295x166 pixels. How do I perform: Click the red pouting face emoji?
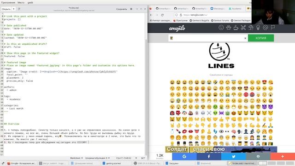coord(246,95)
